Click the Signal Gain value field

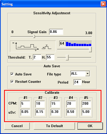(x=56, y=32)
